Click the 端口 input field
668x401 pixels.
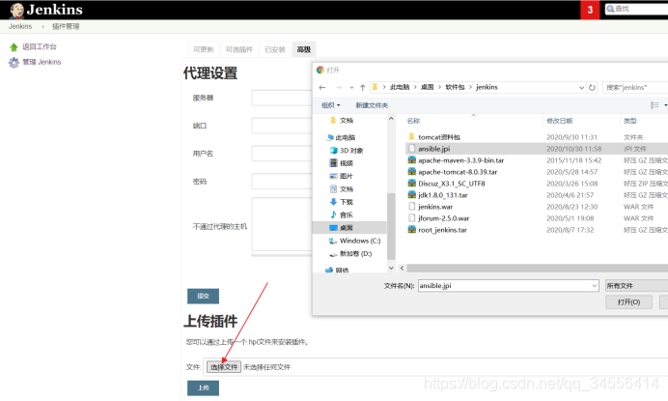[282, 126]
